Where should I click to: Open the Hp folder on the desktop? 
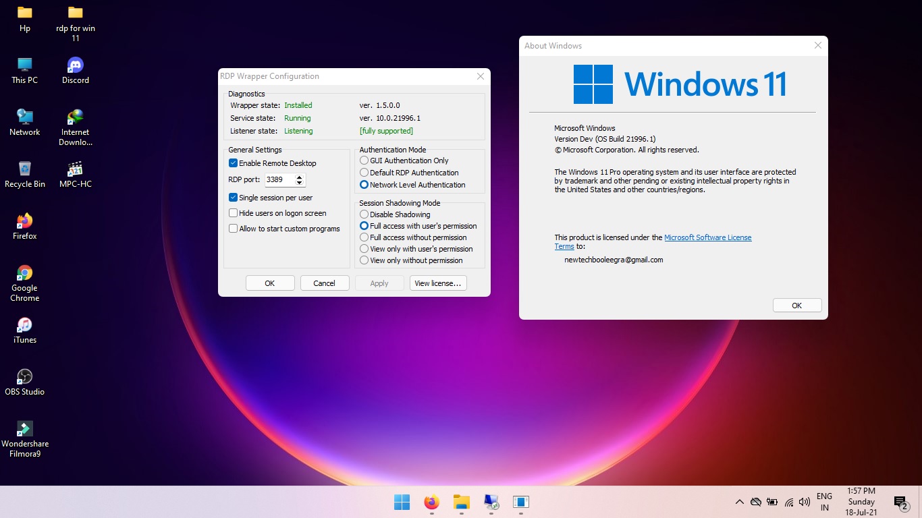coord(25,19)
